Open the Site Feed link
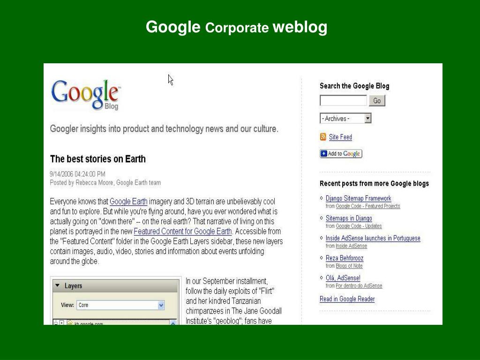 point(340,137)
